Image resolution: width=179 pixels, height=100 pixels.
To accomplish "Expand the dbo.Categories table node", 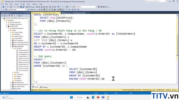I will tap(11, 40).
